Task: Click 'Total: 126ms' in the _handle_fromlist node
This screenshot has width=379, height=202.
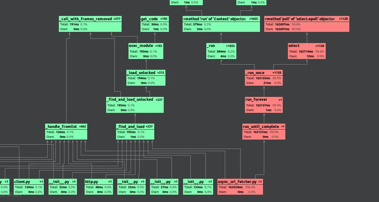Action: tap(56, 132)
